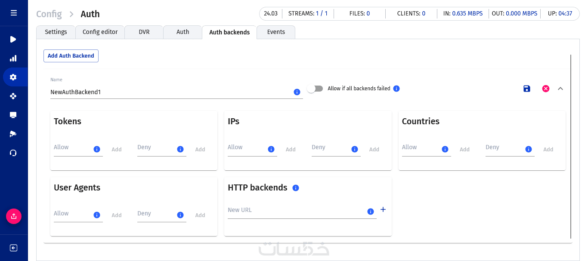Click the plus icon to add HTTP backend URL
The width and height of the screenshot is (588, 261).
(383, 209)
